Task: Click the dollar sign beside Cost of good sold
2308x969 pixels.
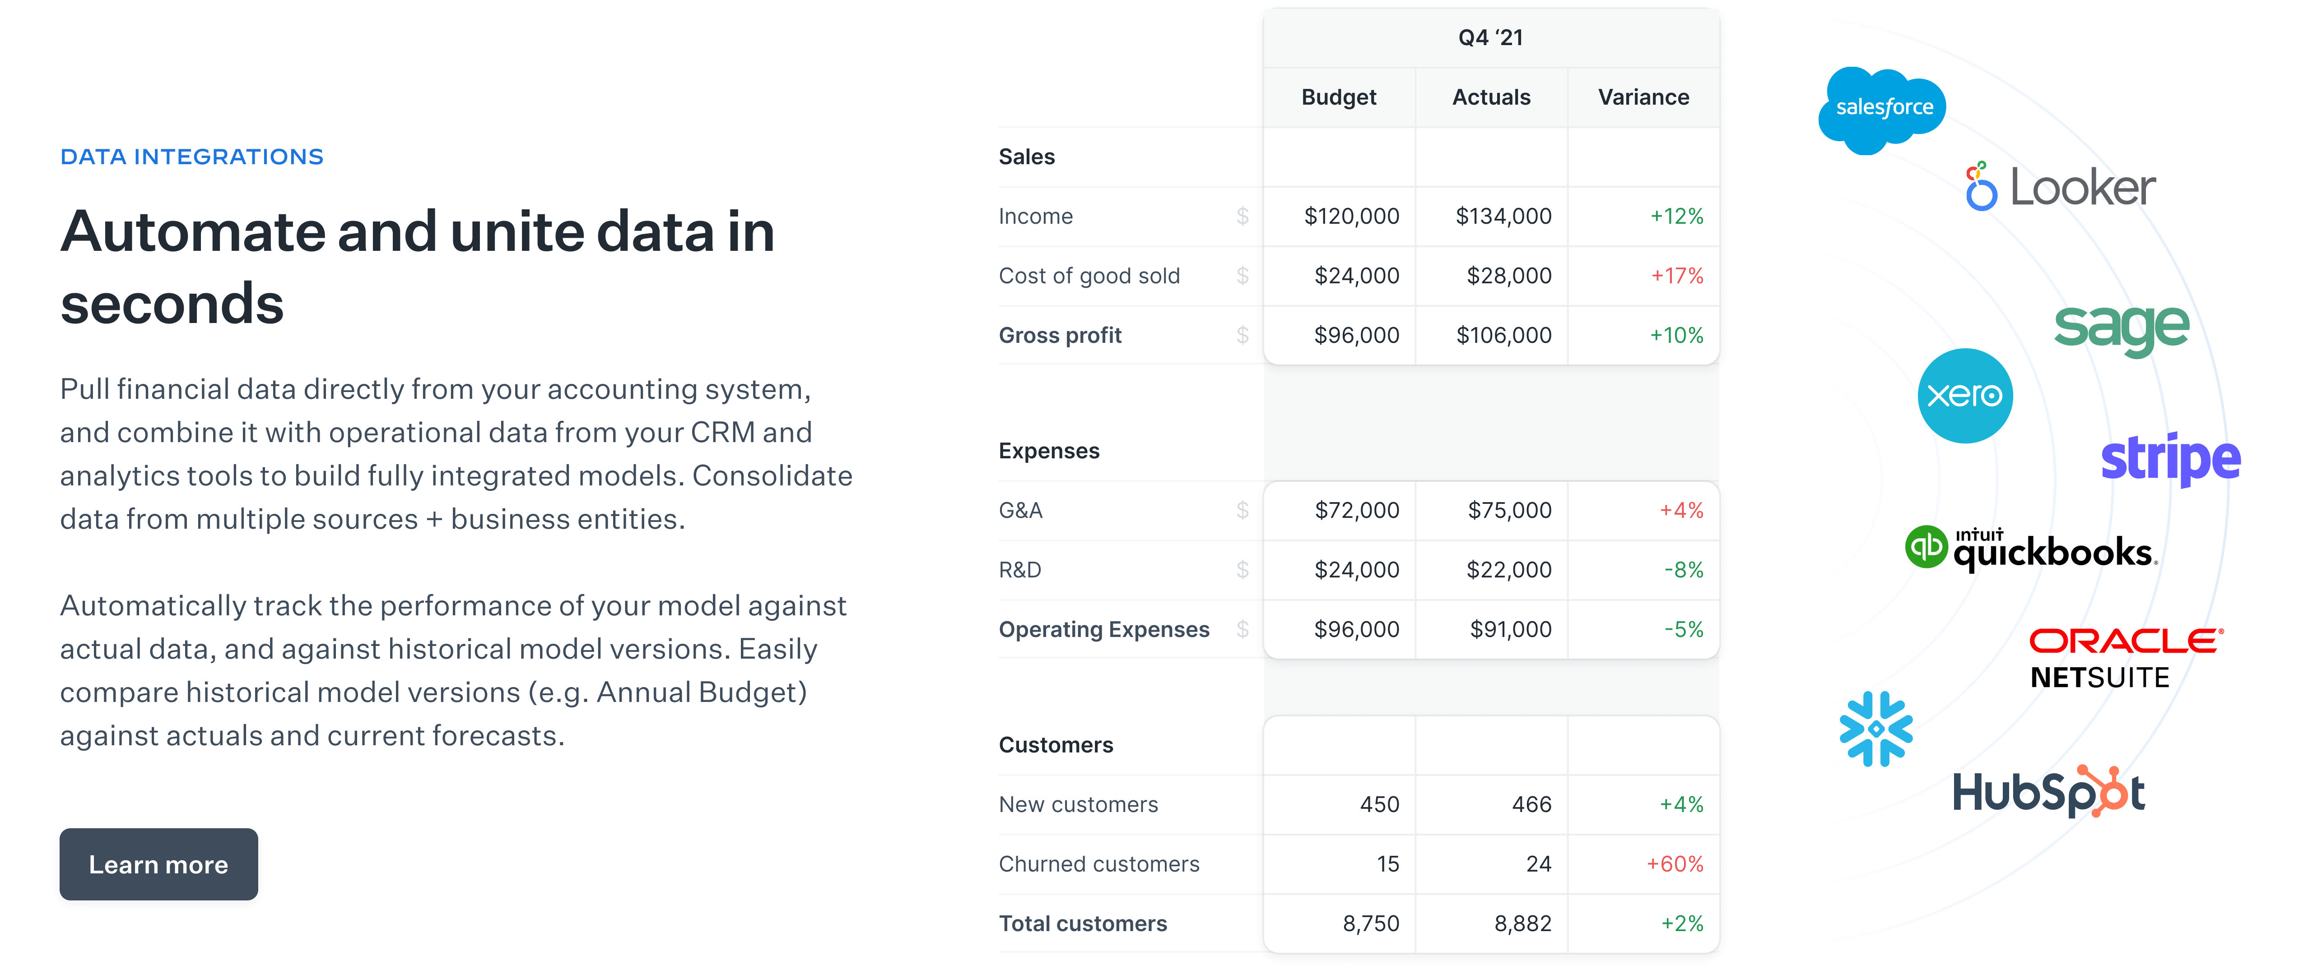Action: click(x=1242, y=276)
